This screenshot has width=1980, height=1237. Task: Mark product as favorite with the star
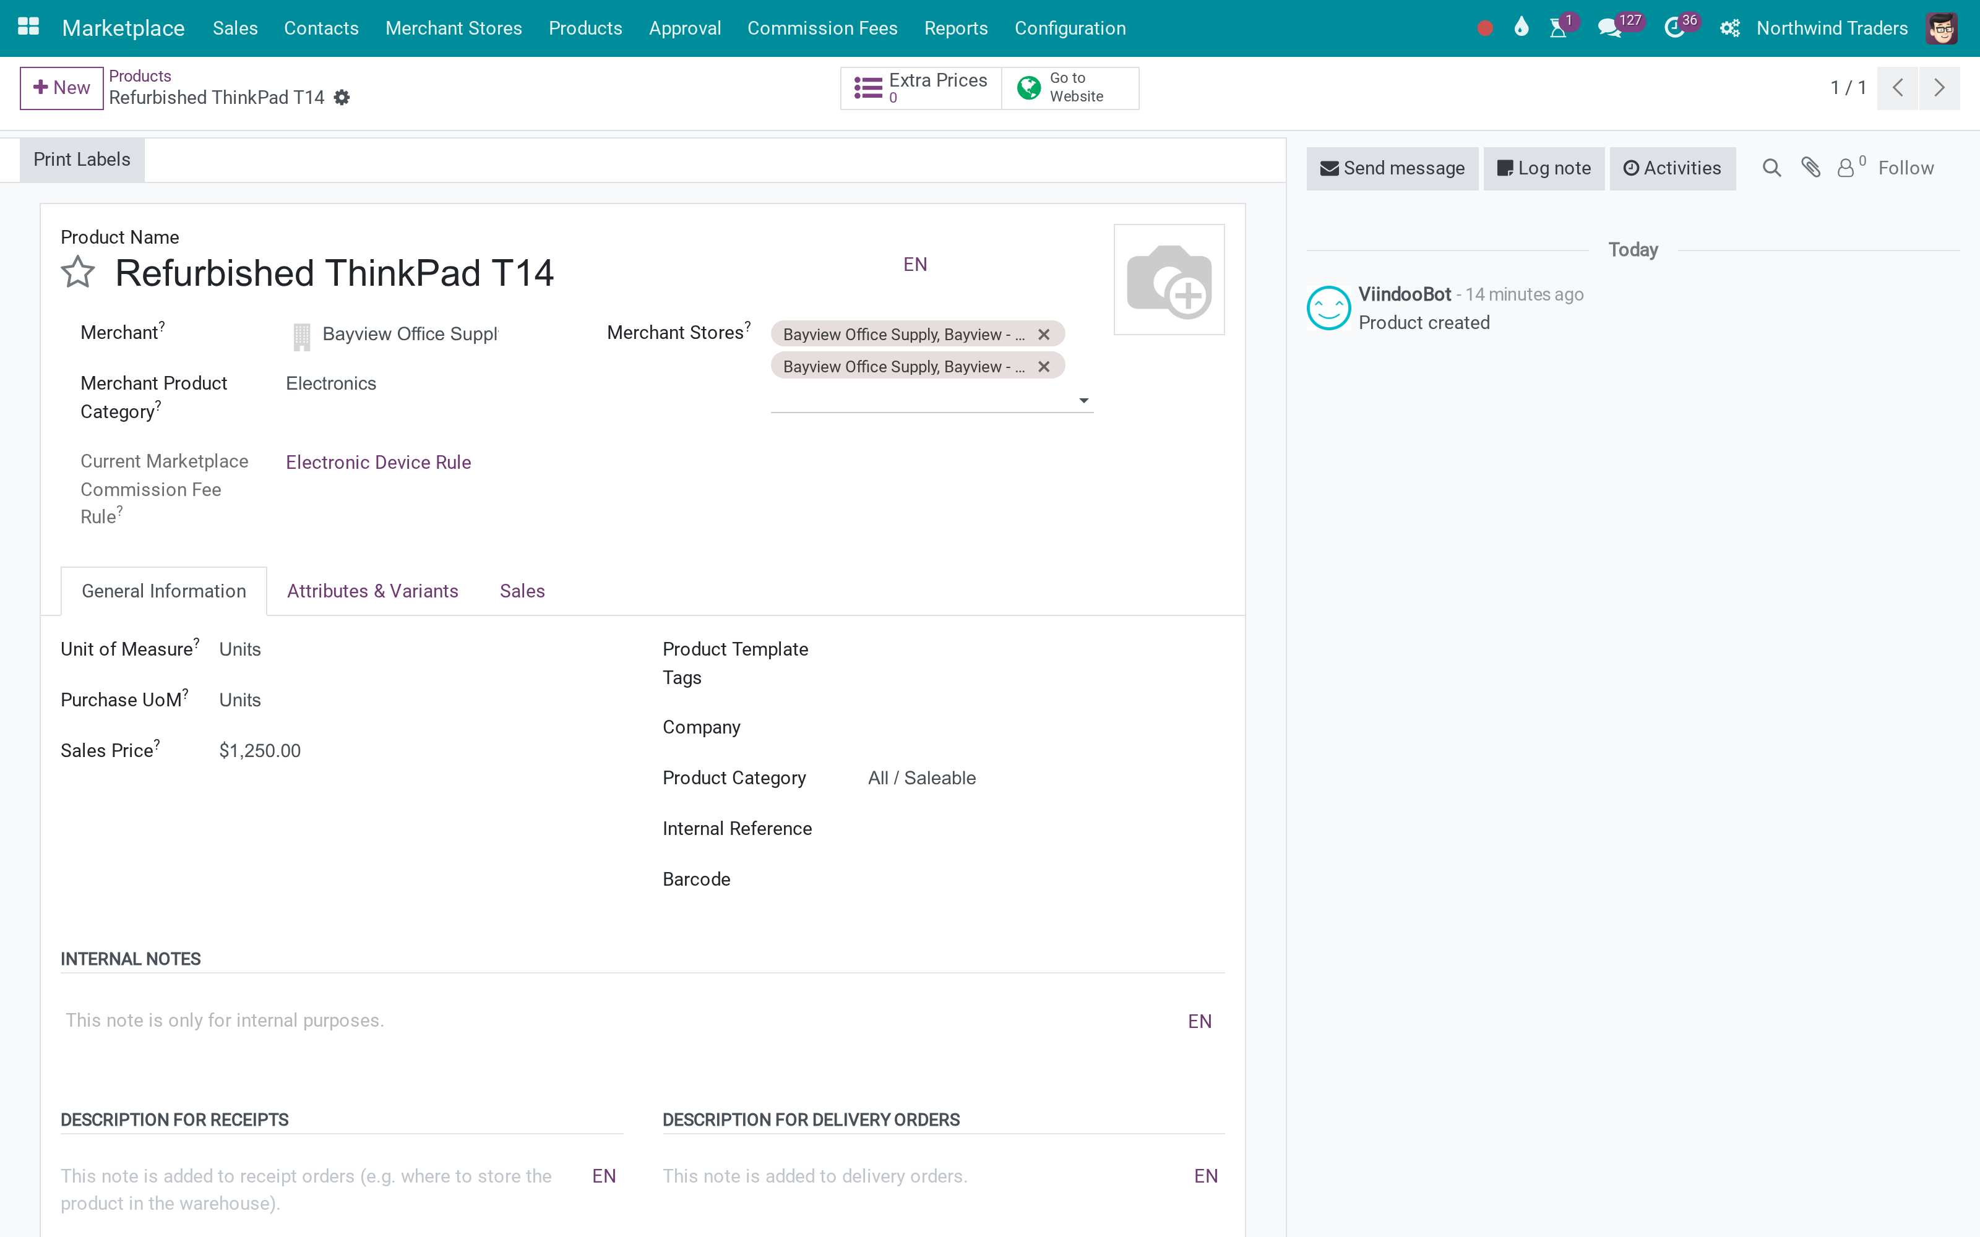tap(78, 272)
